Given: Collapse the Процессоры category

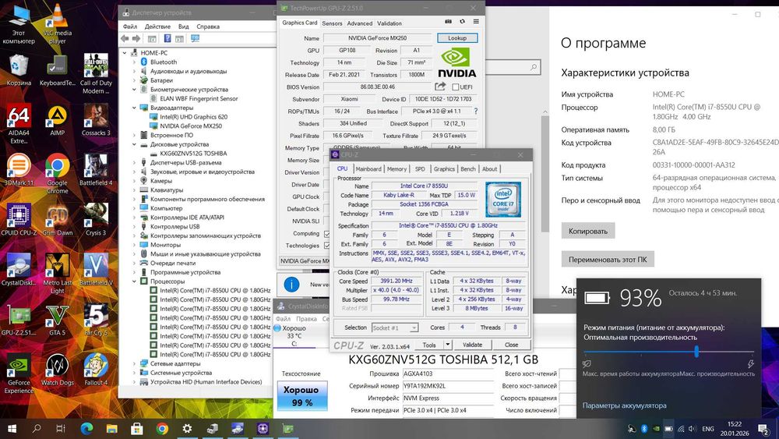Looking at the screenshot, I should pos(134,281).
